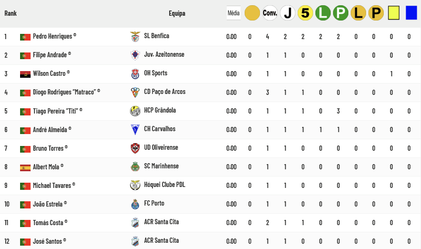Sort by the Conv. column icon
This screenshot has width=421, height=249.
click(x=270, y=13)
